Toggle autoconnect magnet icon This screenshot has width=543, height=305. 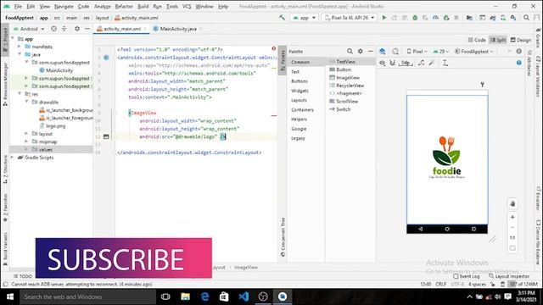pyautogui.click(x=392, y=63)
